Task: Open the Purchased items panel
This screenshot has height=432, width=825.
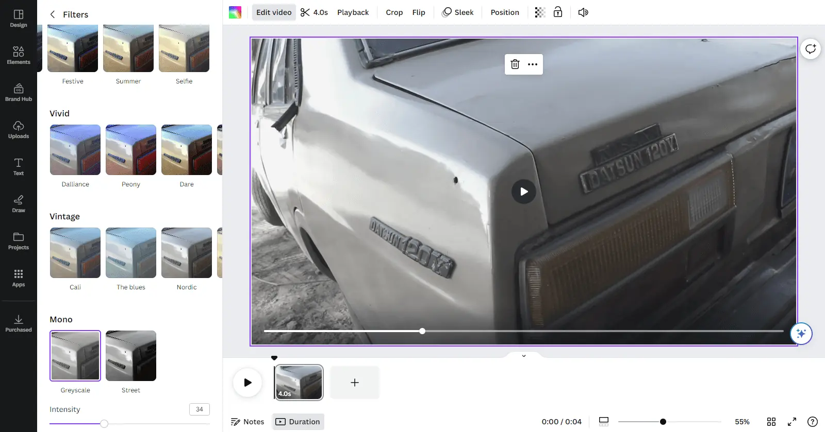Action: [19, 323]
